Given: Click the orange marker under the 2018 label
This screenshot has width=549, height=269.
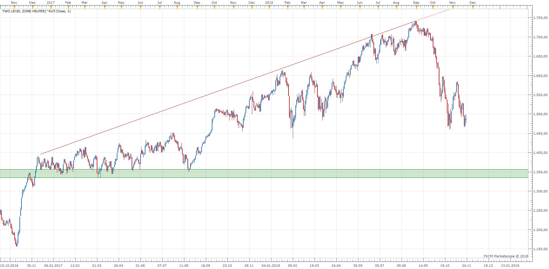Looking at the screenshot, I should (x=269, y=7).
